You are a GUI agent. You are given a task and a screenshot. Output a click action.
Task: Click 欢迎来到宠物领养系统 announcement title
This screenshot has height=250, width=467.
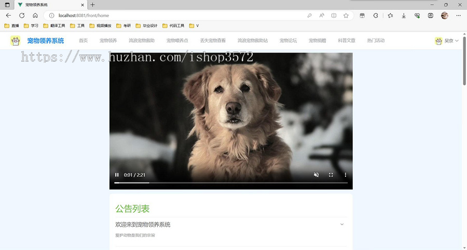tap(143, 225)
